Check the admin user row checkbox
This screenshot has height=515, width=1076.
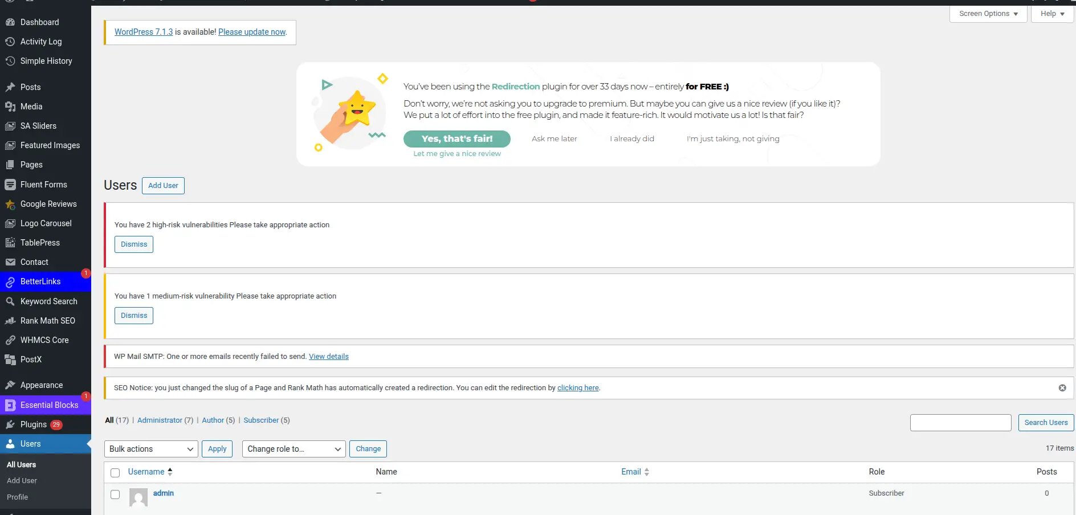tap(115, 494)
